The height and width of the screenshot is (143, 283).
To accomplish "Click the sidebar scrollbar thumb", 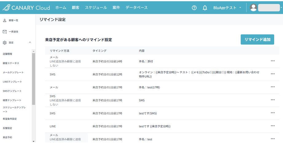I will point(33,79).
